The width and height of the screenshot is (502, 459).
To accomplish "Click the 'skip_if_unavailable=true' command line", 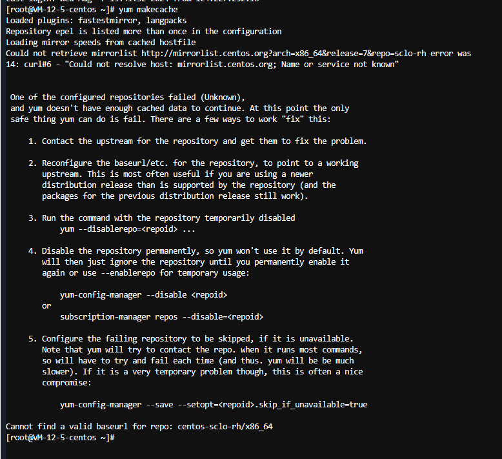I will (x=214, y=405).
